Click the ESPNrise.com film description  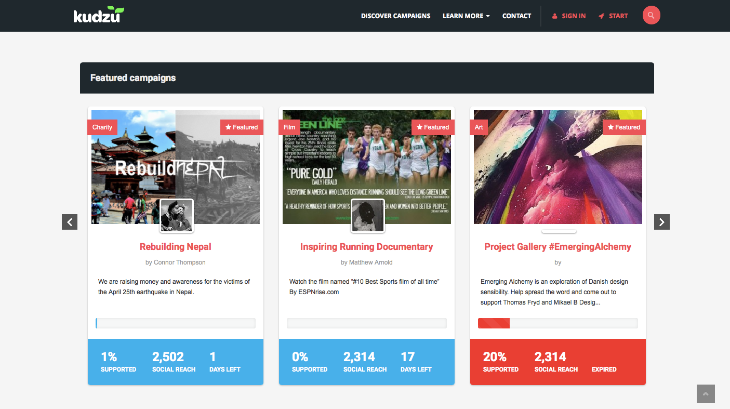(x=365, y=287)
